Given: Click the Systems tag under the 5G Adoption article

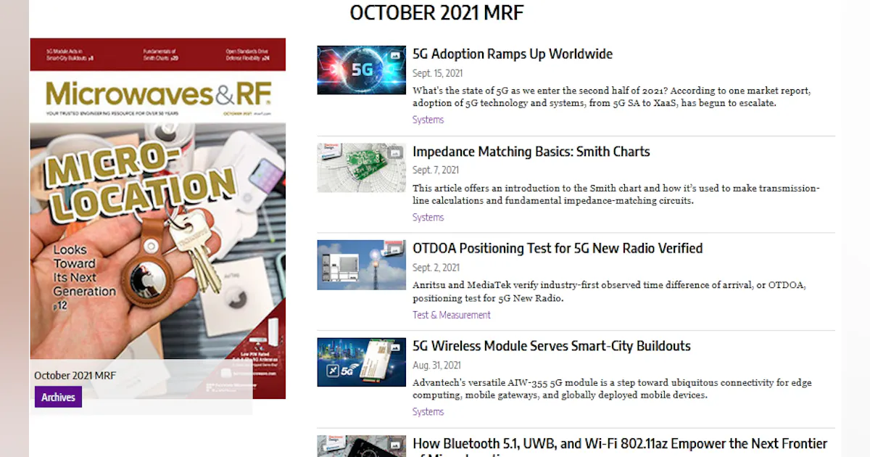Looking at the screenshot, I should point(428,120).
